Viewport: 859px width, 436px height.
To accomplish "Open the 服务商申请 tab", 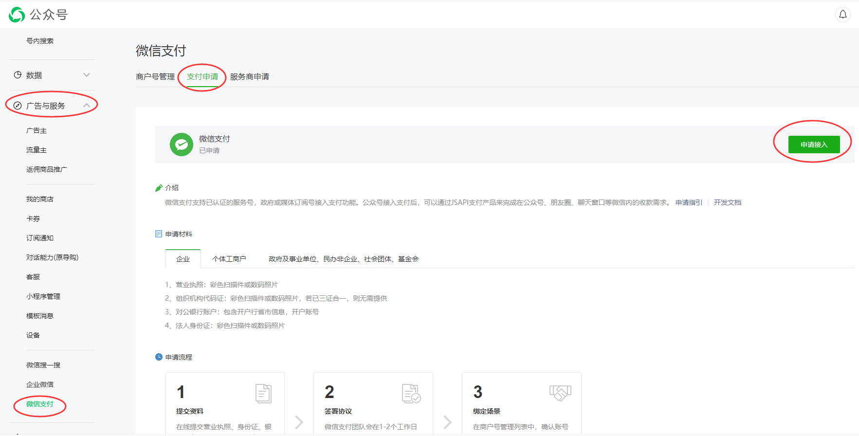I will point(250,77).
